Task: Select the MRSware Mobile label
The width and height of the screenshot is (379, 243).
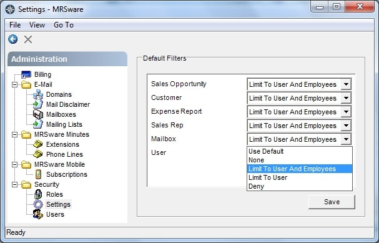Action: 60,164
